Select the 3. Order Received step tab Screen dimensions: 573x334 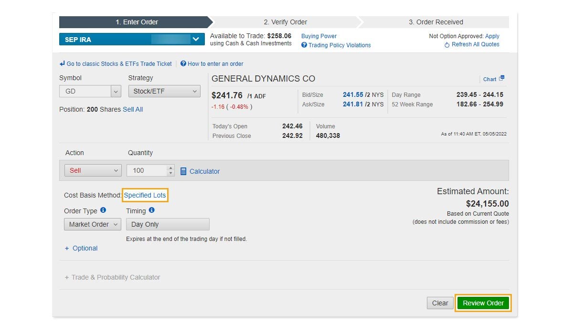click(435, 22)
